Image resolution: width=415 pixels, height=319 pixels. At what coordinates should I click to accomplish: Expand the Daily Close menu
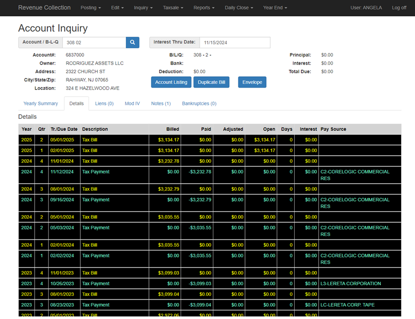[x=239, y=8]
